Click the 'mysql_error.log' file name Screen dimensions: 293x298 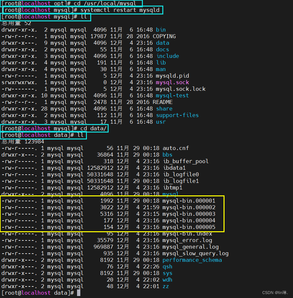[187, 240]
